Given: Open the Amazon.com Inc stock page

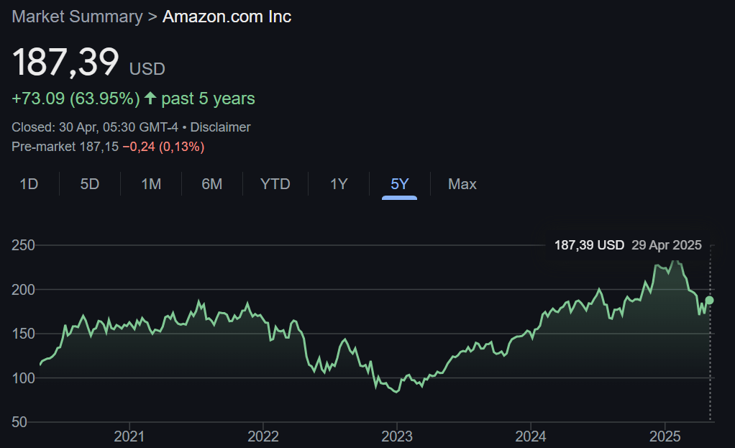Looking at the screenshot, I should [227, 16].
